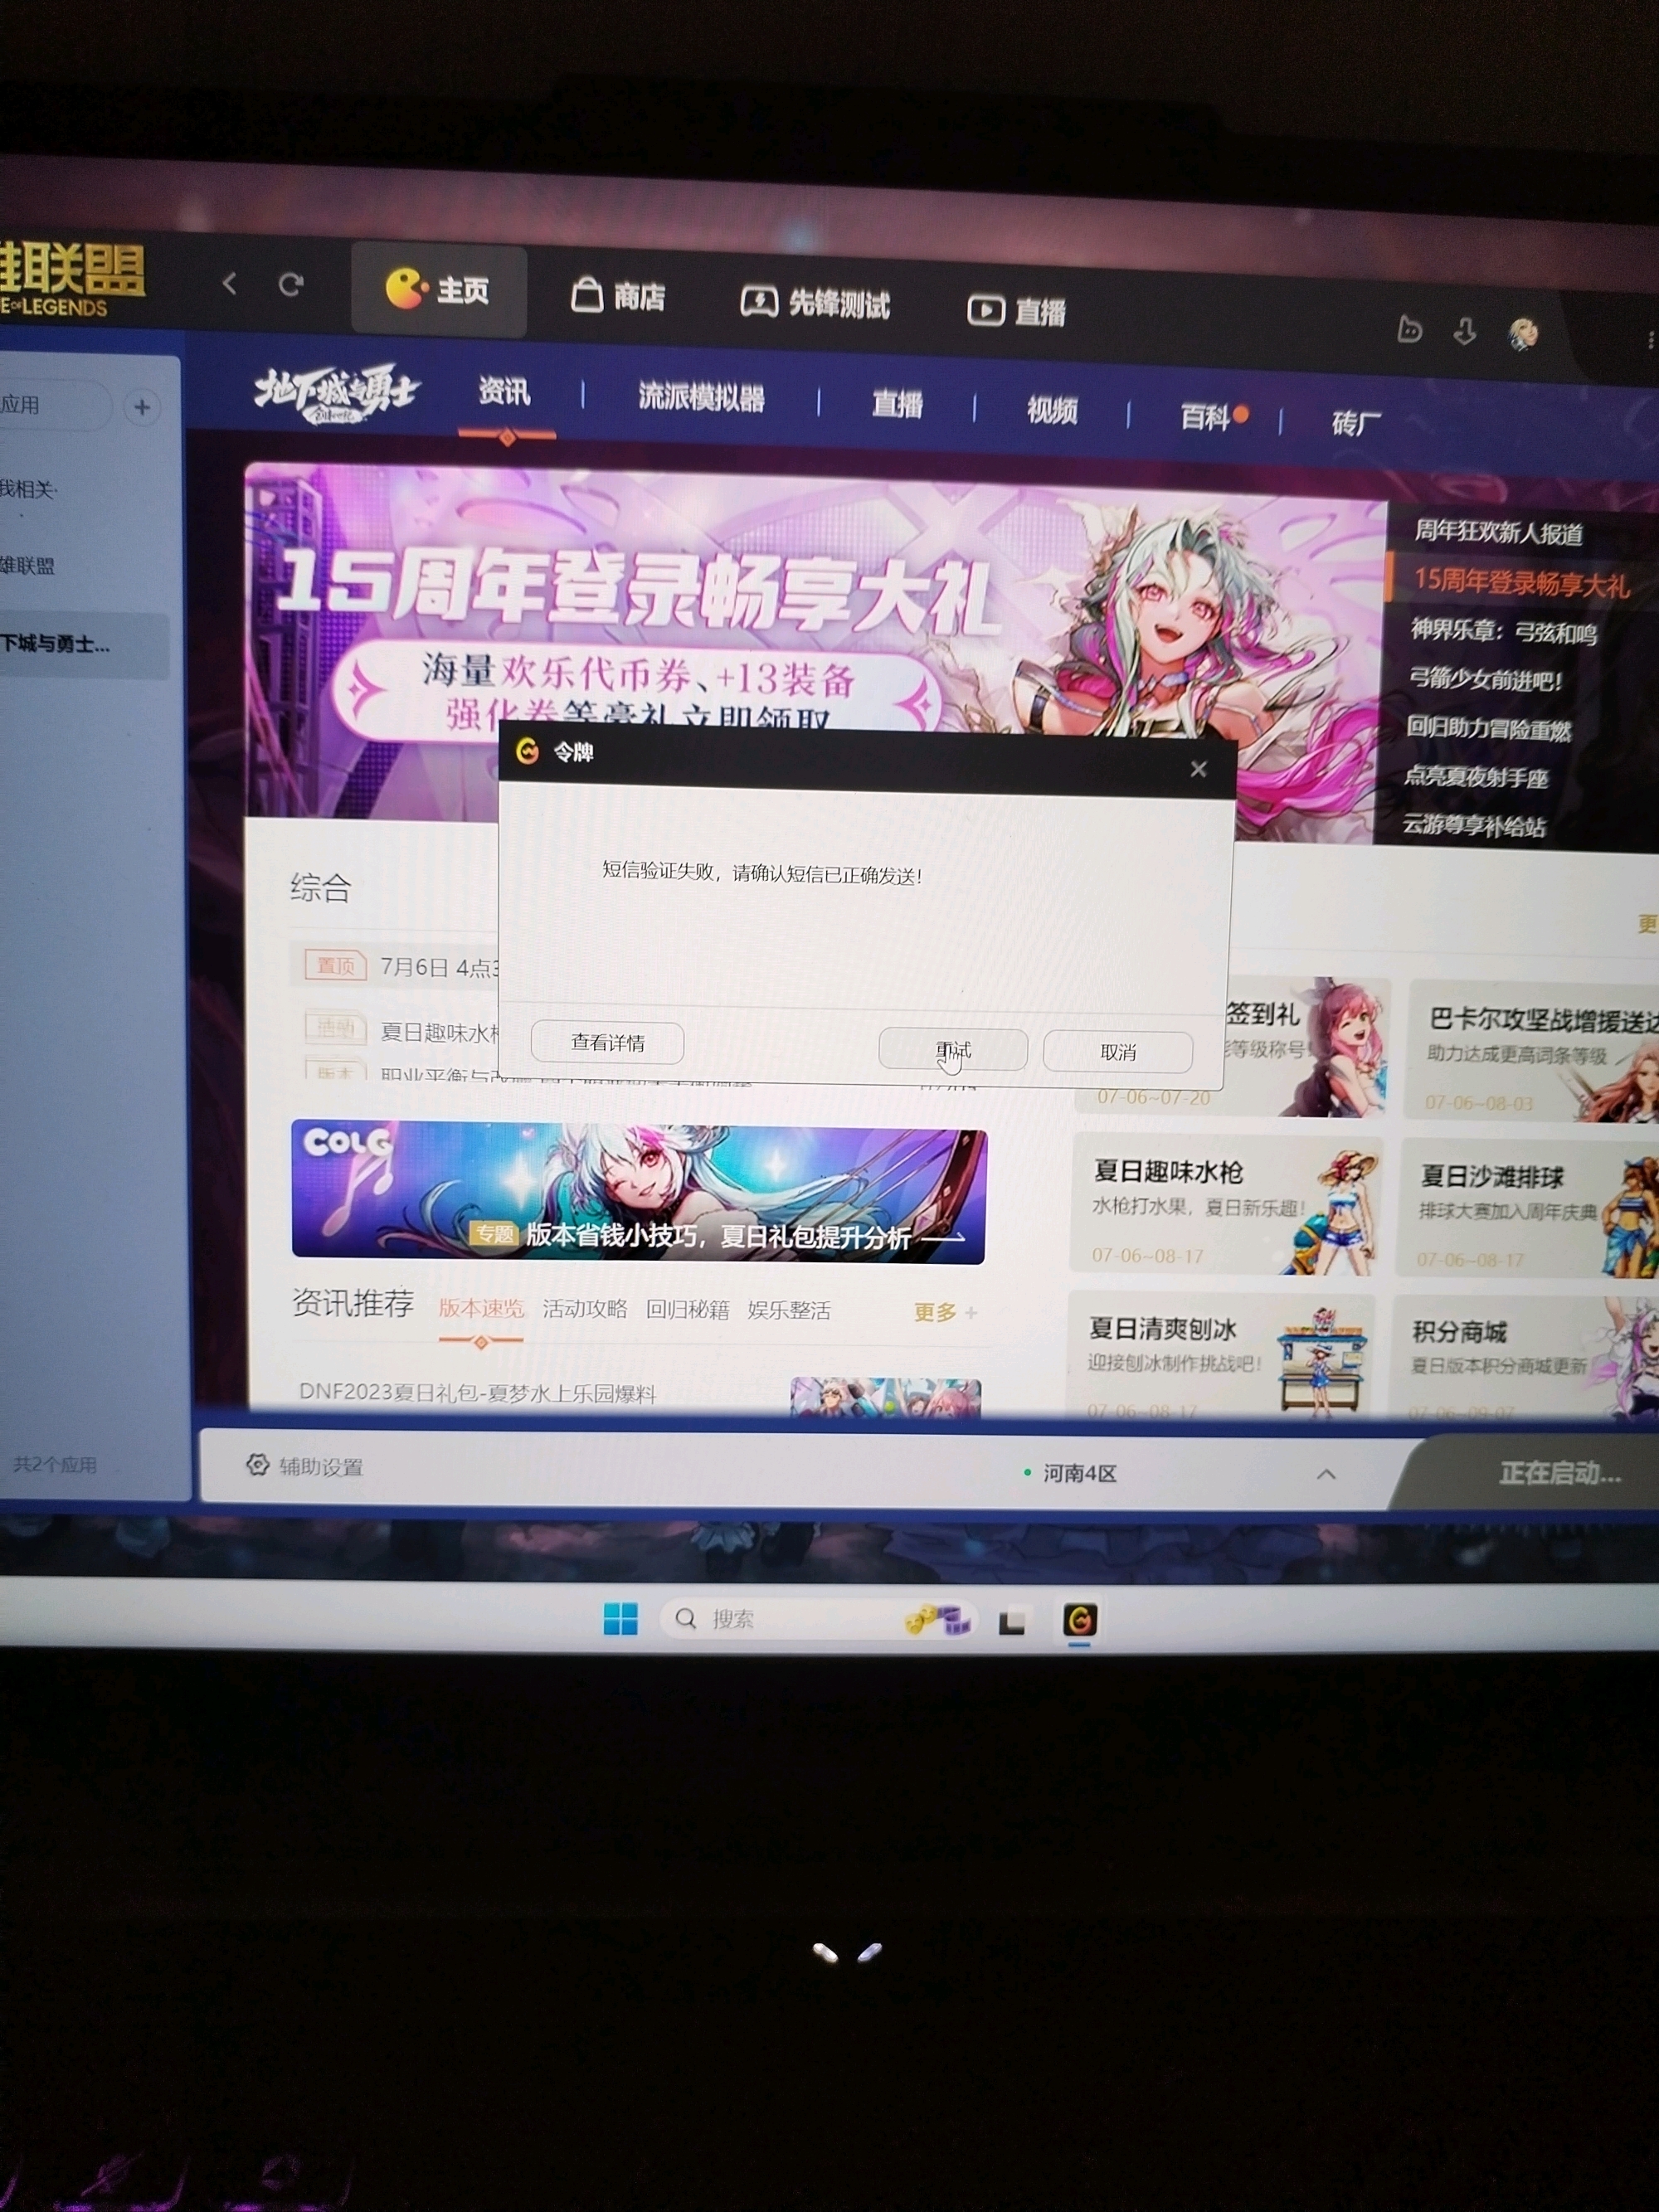Screen dimensions: 1659x2212
Task: Open the WeGame taskbar icon
Action: 1080,1620
